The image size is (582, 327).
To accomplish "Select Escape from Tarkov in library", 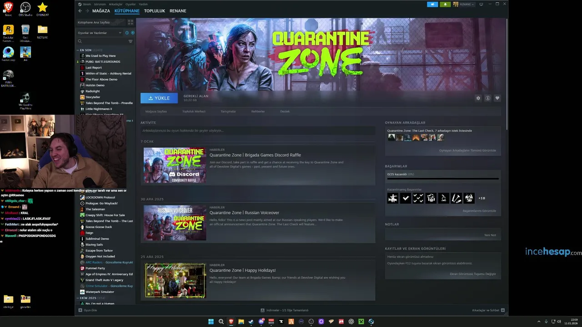I will (99, 251).
